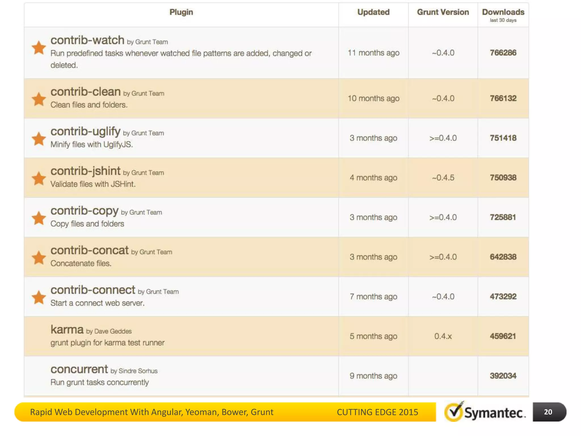Sort by the Plugin column header
581x436 pixels.
tap(181, 12)
